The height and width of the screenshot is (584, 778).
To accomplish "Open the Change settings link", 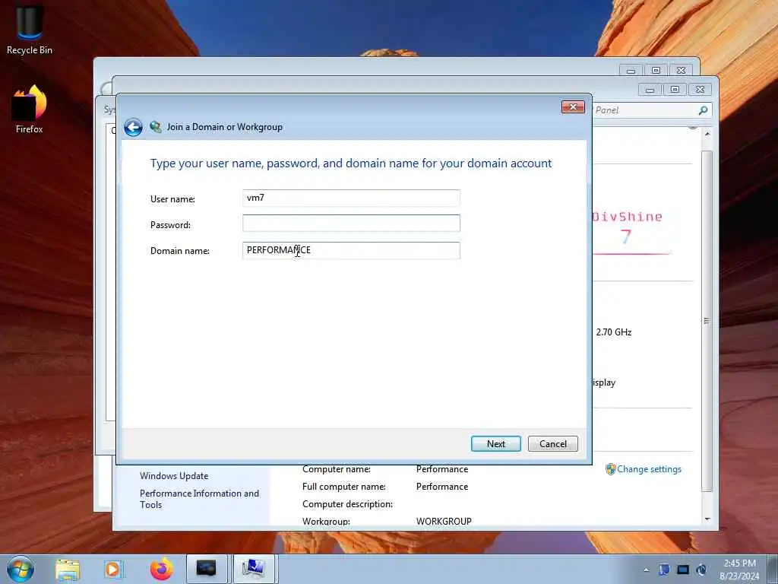I will tap(649, 469).
